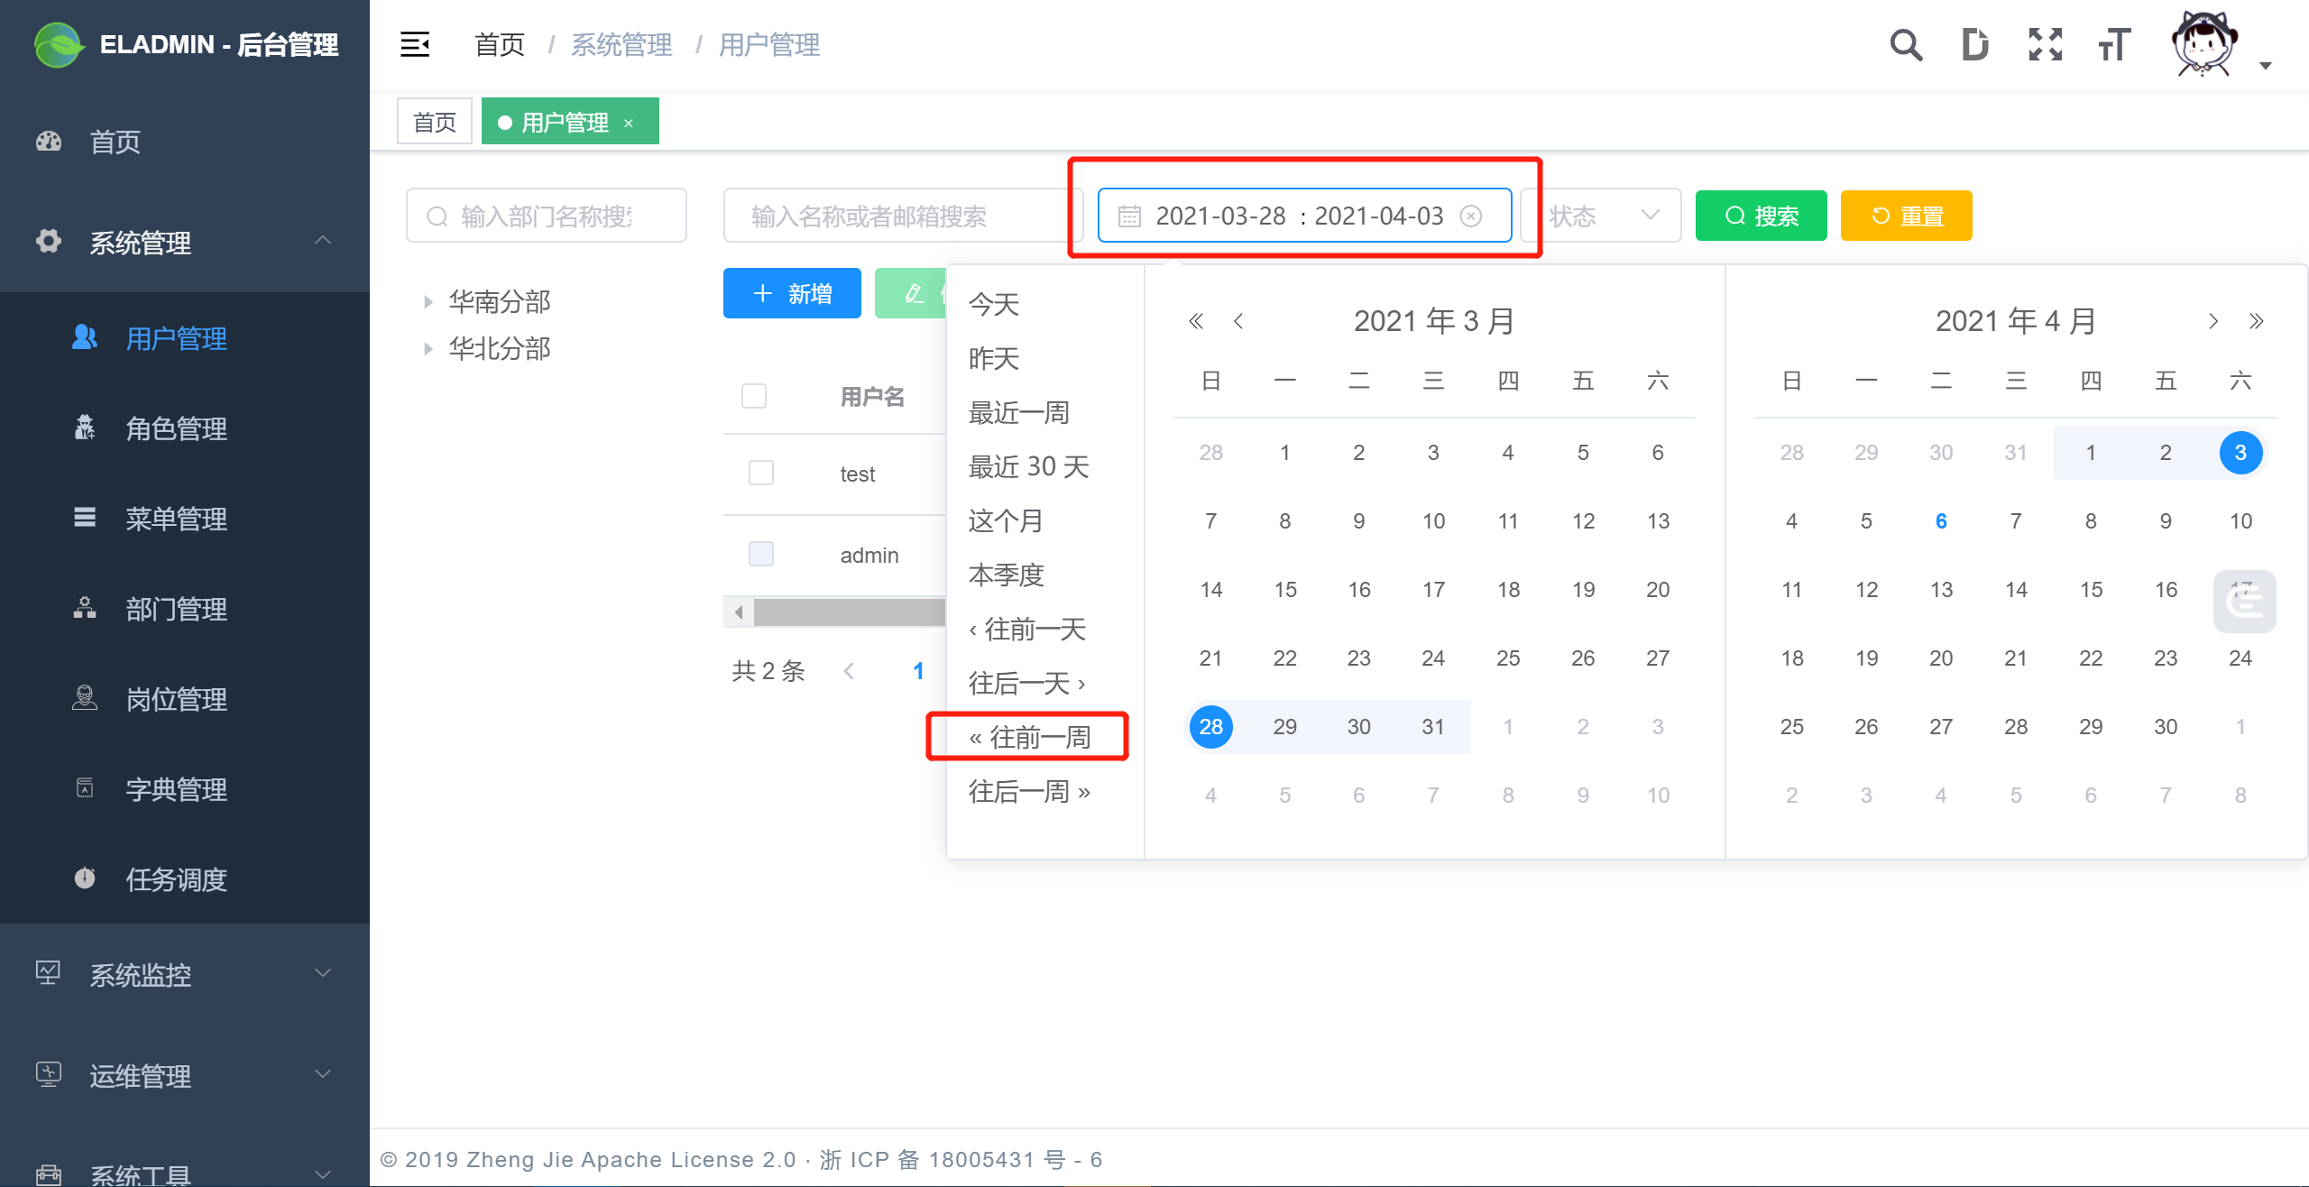Click the blue 新增 button
2309x1187 pixels.
click(792, 293)
